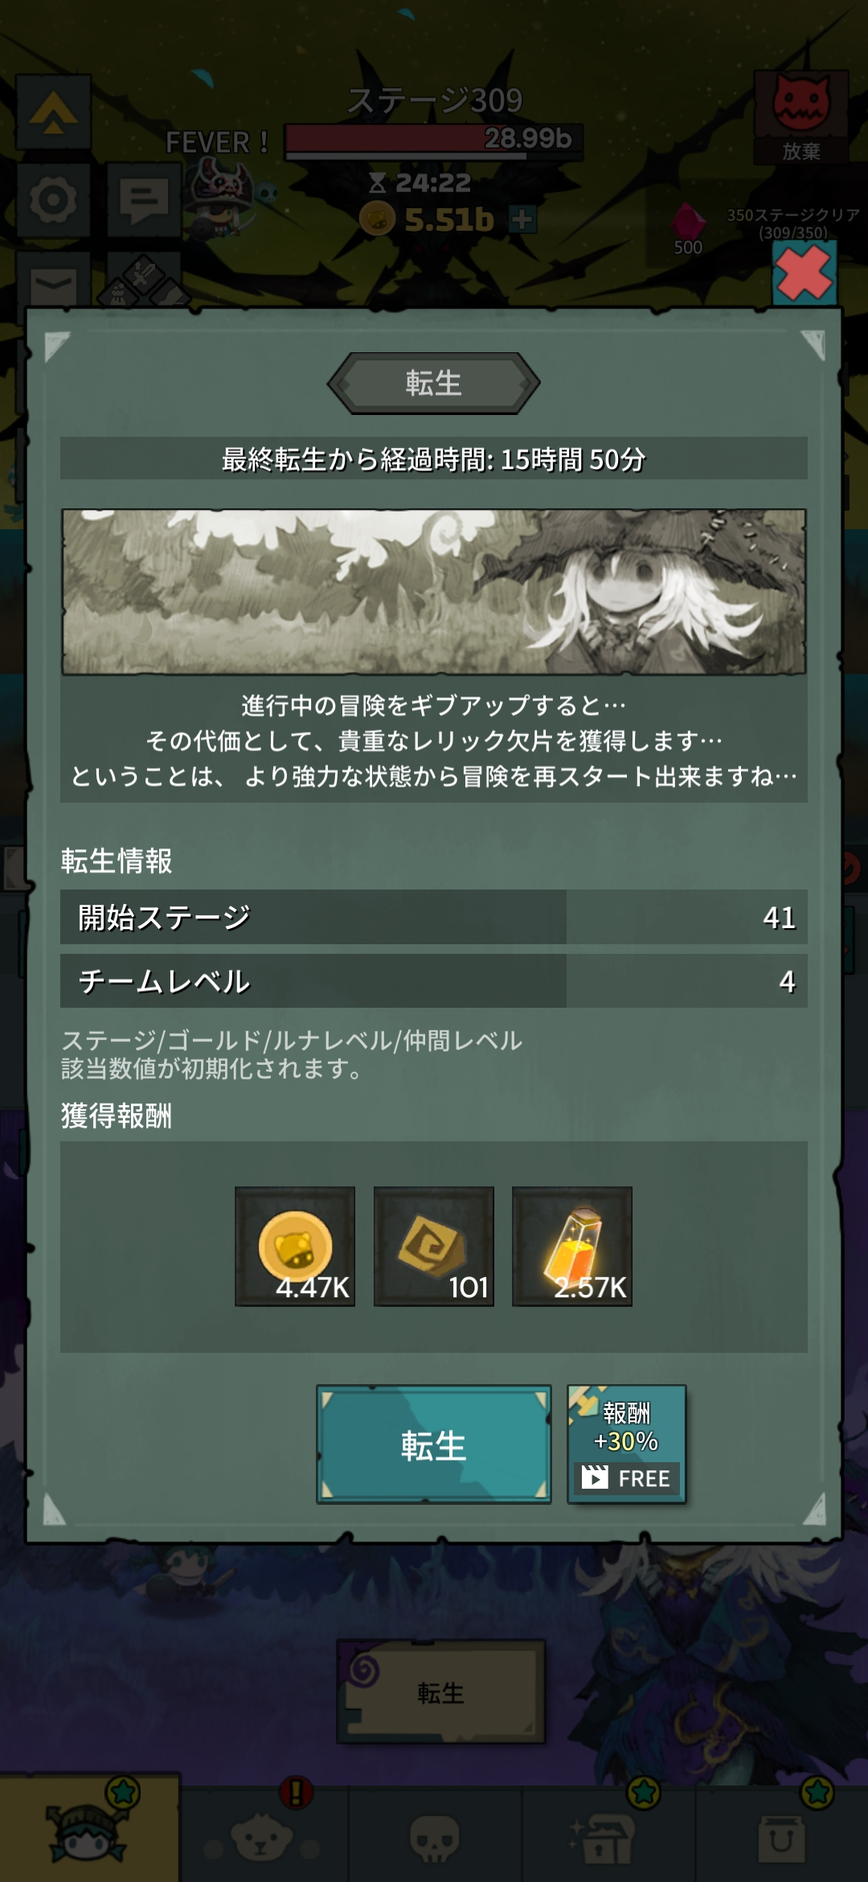Collapse the down-chevron panel icon
The width and height of the screenshot is (868, 1882).
[x=54, y=281]
